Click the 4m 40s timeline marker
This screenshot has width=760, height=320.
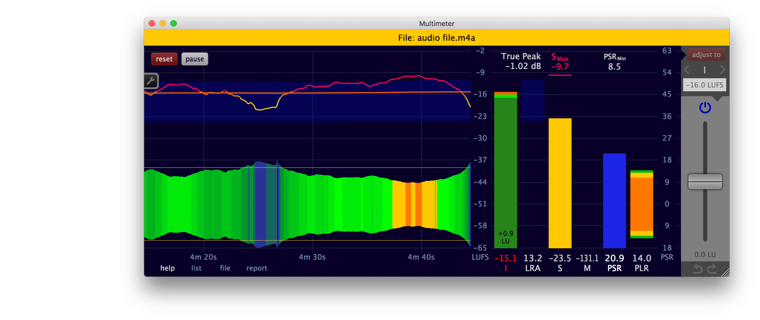click(421, 257)
